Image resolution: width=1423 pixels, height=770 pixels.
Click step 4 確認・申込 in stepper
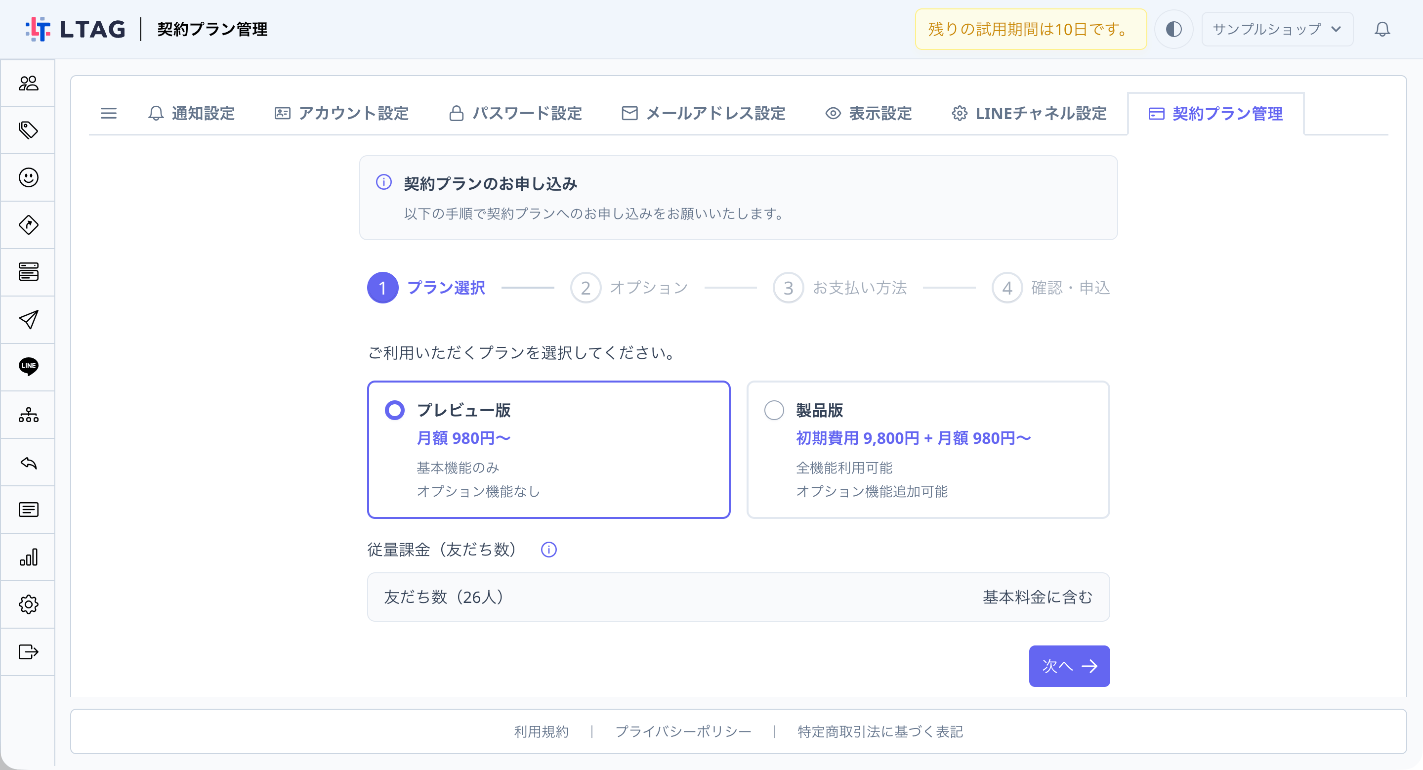click(1050, 288)
